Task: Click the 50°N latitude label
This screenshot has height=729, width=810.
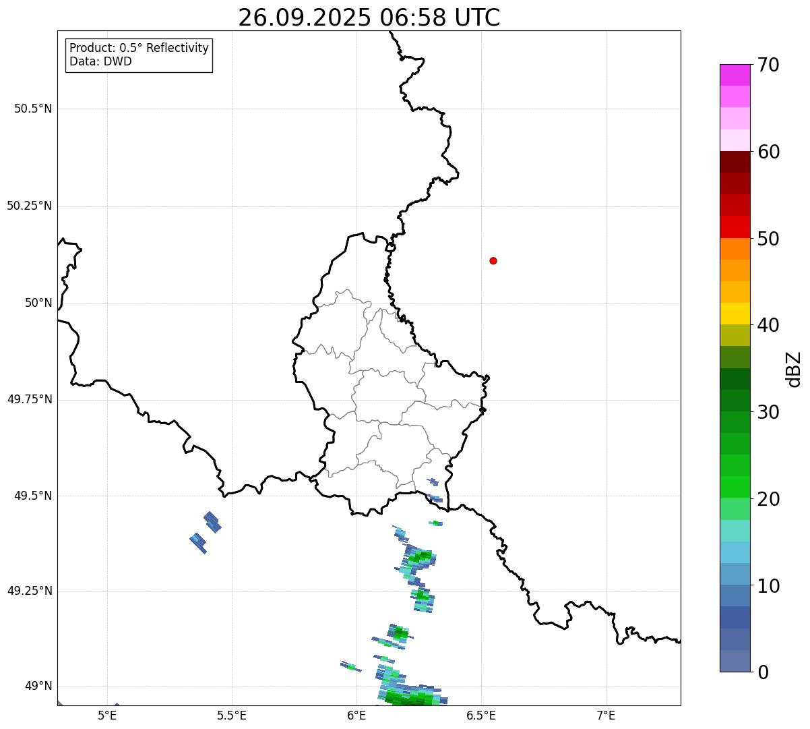Action: click(38, 303)
